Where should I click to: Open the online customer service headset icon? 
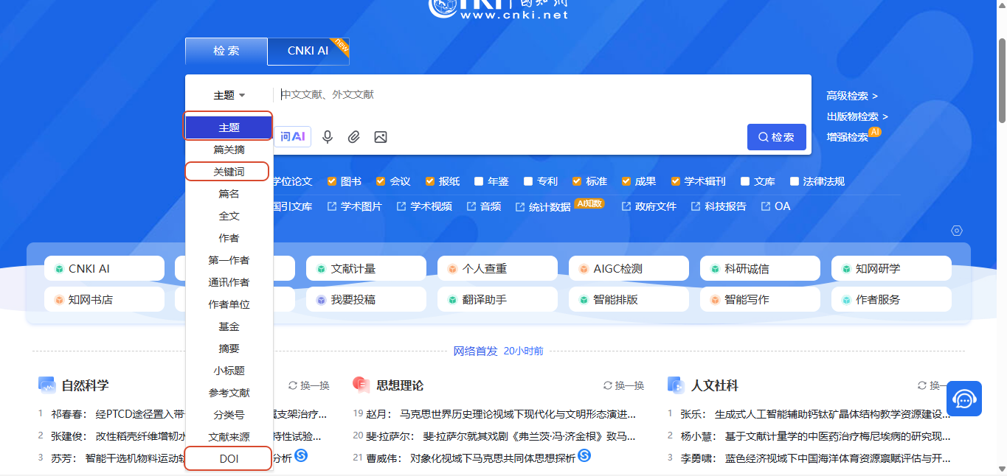964,399
